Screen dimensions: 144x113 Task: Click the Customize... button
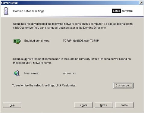(x=123, y=86)
